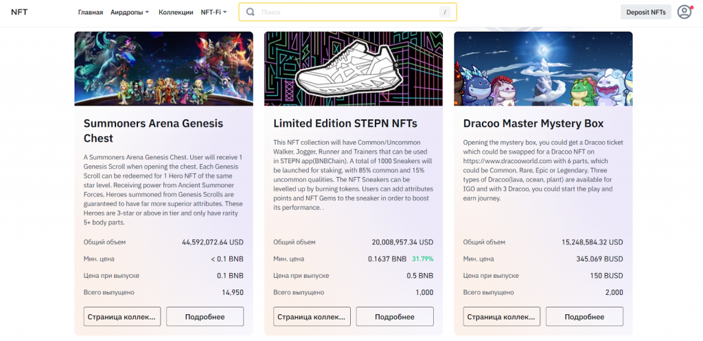The width and height of the screenshot is (703, 341).
Task: Open Summoners Arena collection page button
Action: 122,316
